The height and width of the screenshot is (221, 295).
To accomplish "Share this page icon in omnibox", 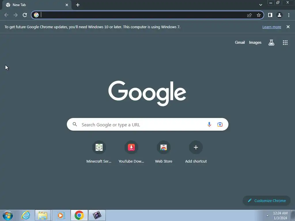I will click(249, 15).
